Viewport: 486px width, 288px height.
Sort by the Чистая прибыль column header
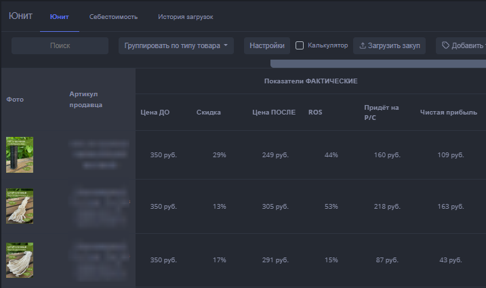point(448,112)
